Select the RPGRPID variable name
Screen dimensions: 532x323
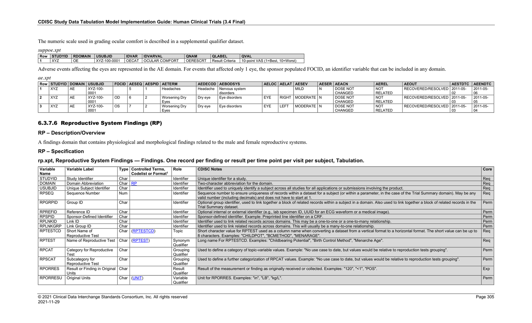[49, 202]
